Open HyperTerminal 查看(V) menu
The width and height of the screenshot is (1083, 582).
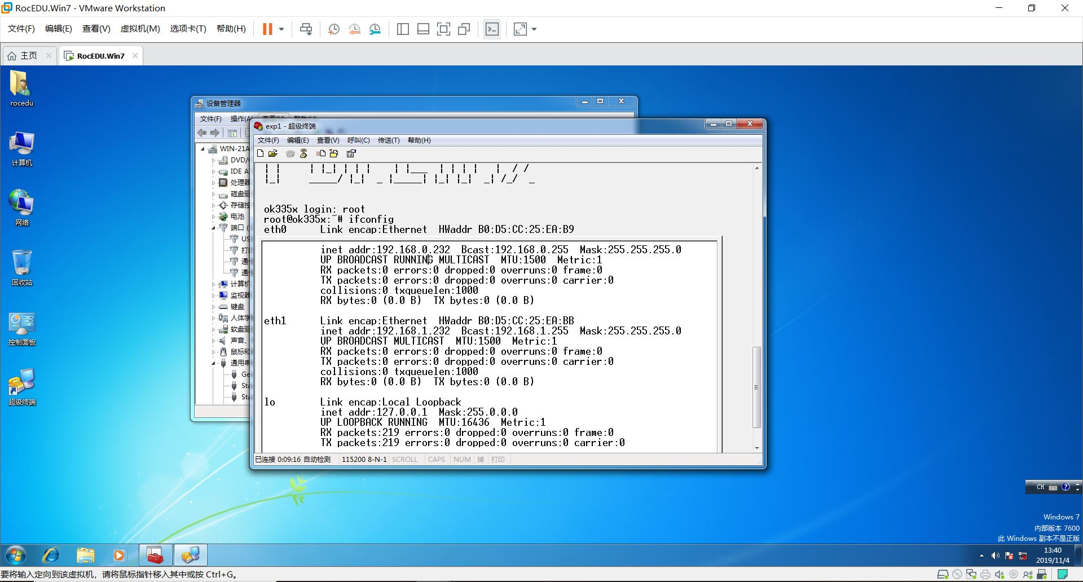[328, 140]
